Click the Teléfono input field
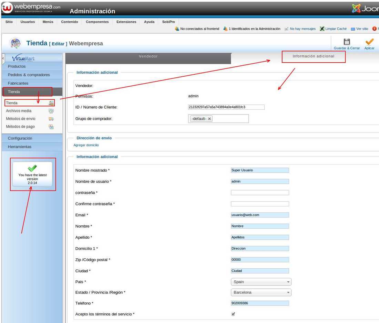Image resolution: width=379 pixels, height=323 pixels. tap(260, 303)
